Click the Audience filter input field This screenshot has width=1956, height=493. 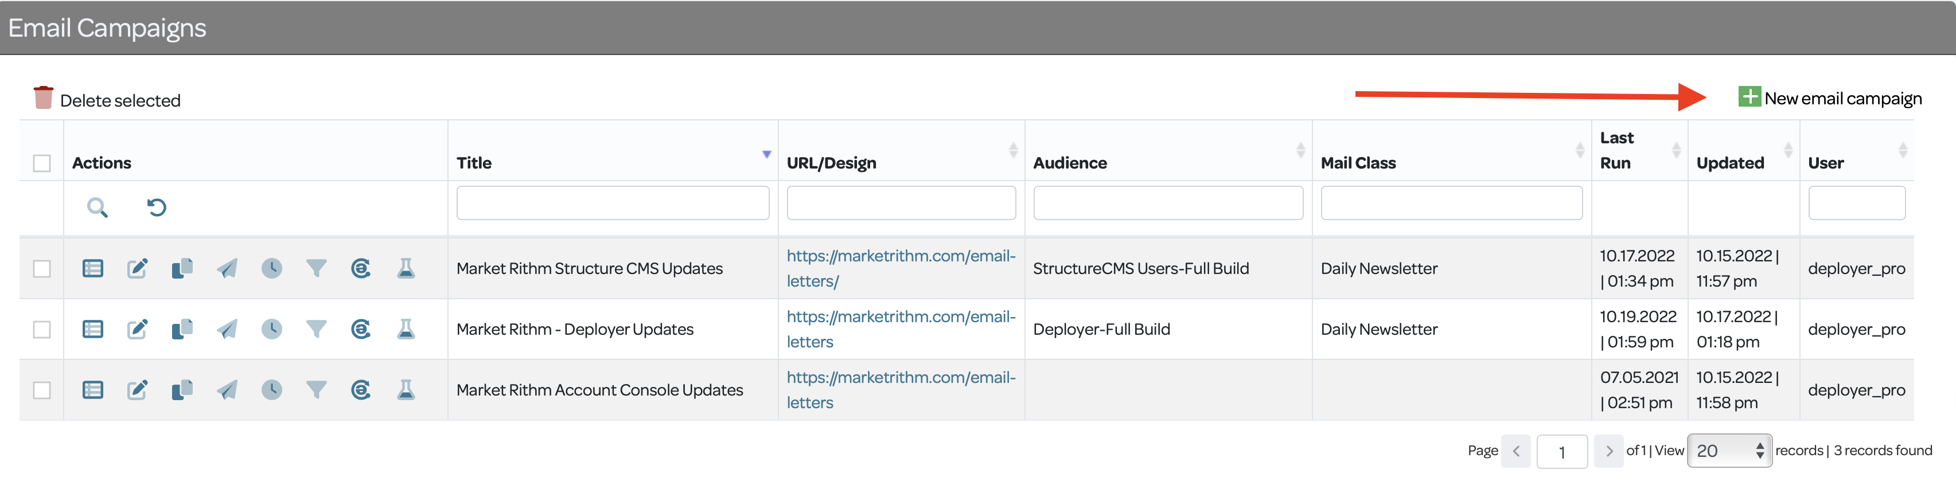click(x=1168, y=204)
